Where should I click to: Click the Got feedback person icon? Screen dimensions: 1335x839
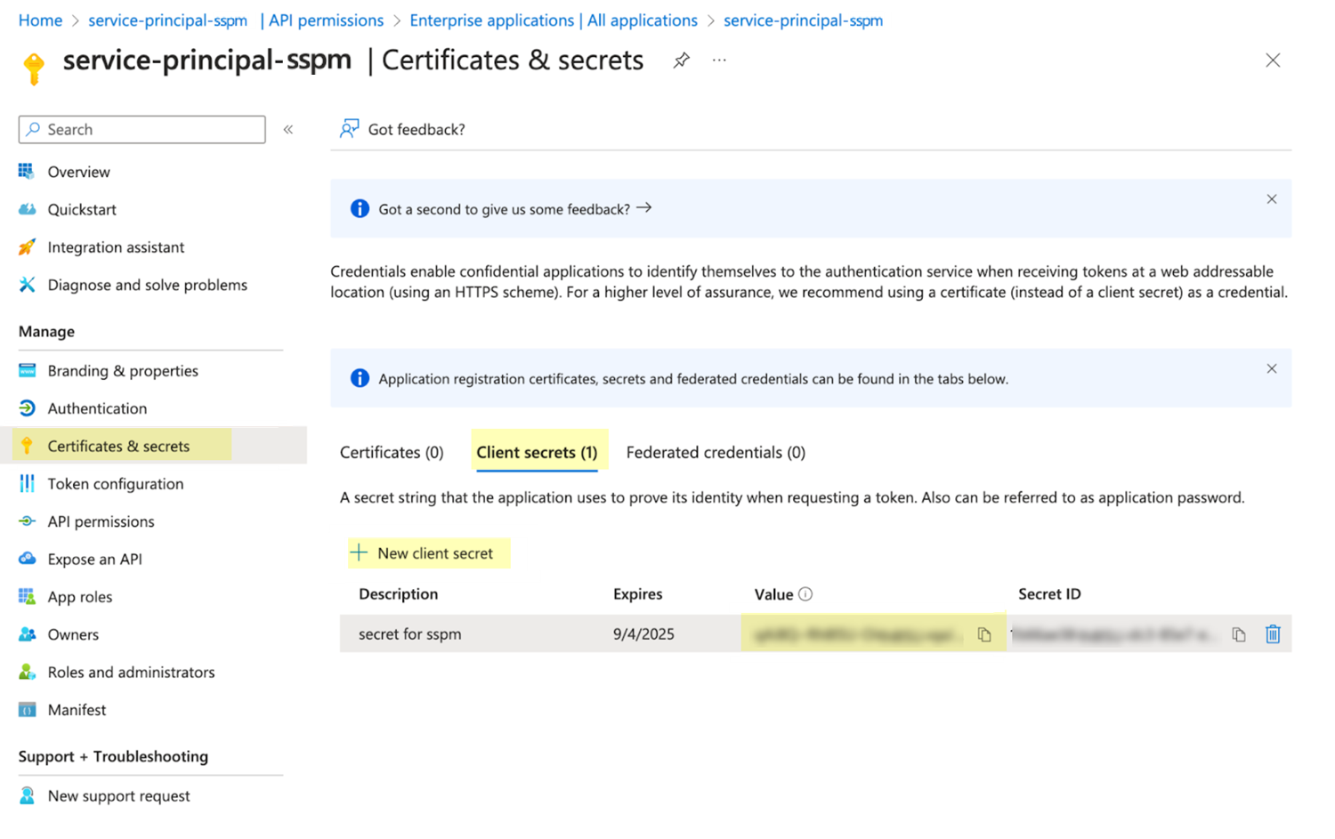[x=349, y=129]
